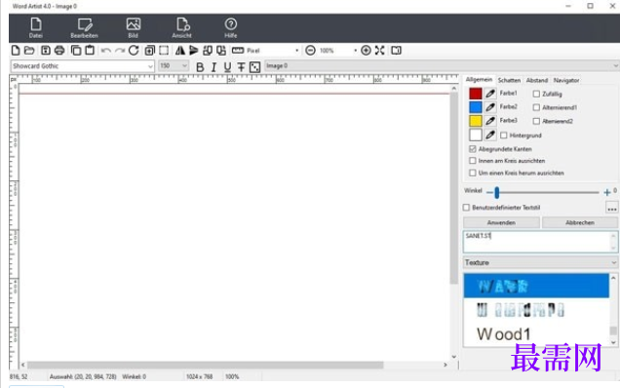Rotate image left icon
This screenshot has width=620, height=388.
(x=208, y=51)
